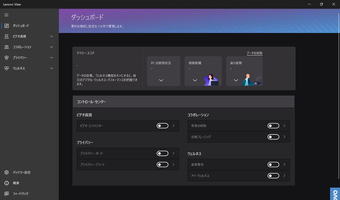Viewport: 340px width, 200px height.
Task: Toggle the ビデオ・エンハンサー switch
Action: tap(162, 126)
